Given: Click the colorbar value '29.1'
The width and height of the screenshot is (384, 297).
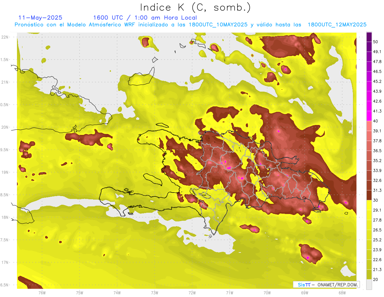Looking at the screenshot, I should click(378, 210).
